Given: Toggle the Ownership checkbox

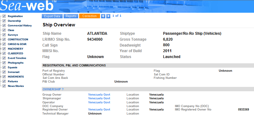Looking at the screenshot, I should [x=4, y=21].
